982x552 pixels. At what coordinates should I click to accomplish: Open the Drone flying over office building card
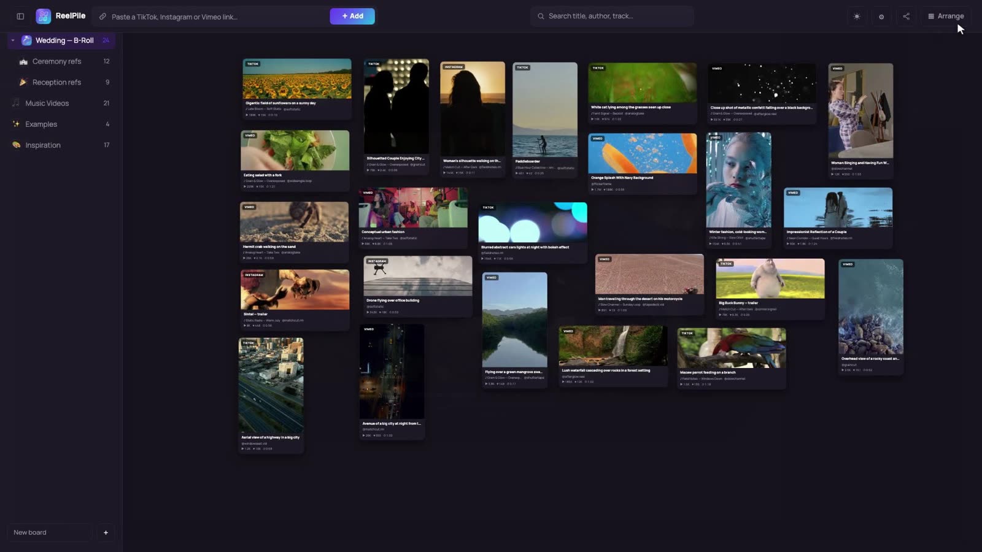pos(418,286)
